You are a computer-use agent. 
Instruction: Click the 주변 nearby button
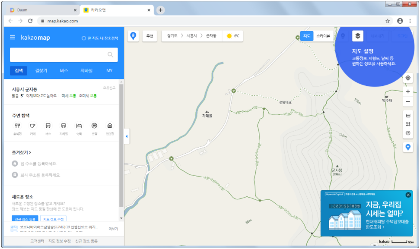[150, 36]
